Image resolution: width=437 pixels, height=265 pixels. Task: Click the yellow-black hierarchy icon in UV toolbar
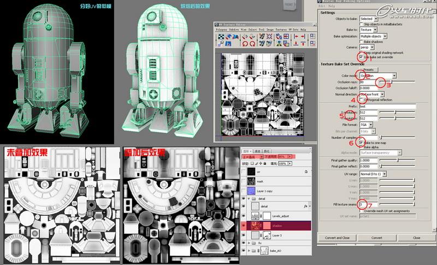[x=279, y=44]
